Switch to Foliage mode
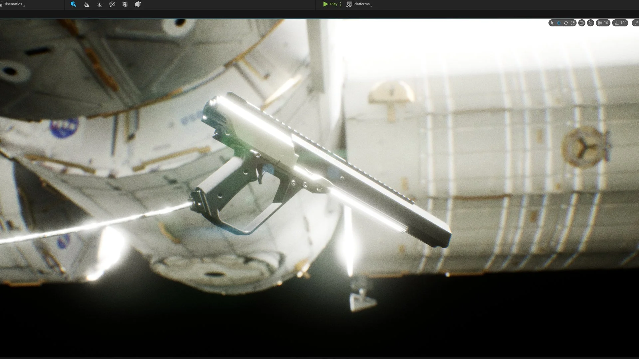639x359 pixels. (x=99, y=4)
